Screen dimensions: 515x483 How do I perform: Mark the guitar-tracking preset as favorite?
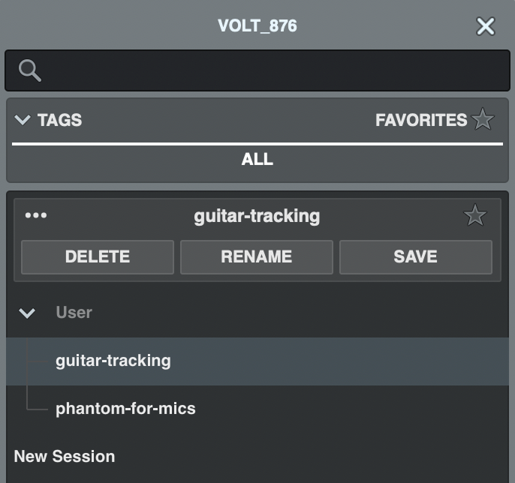(474, 216)
